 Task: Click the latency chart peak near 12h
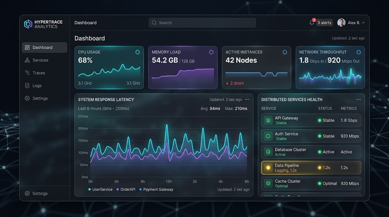click(167, 125)
